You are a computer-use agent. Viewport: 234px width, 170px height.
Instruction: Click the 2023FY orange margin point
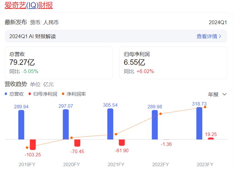pyautogui.click(x=205, y=107)
